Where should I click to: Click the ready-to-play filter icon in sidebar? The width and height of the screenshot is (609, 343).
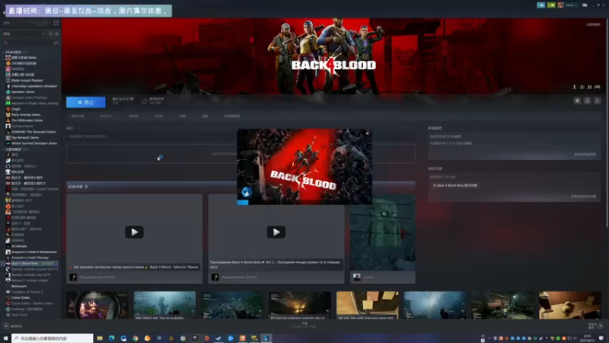pyautogui.click(x=56, y=34)
